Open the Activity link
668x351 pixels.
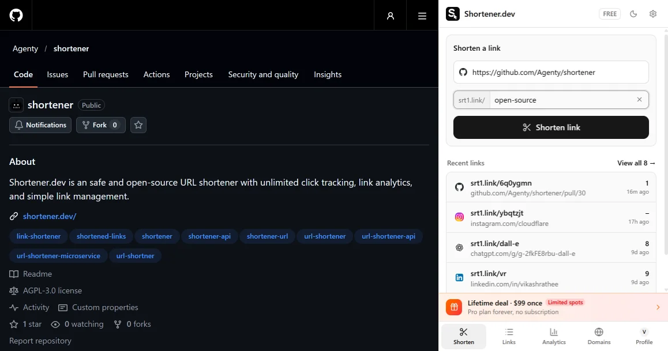29,307
